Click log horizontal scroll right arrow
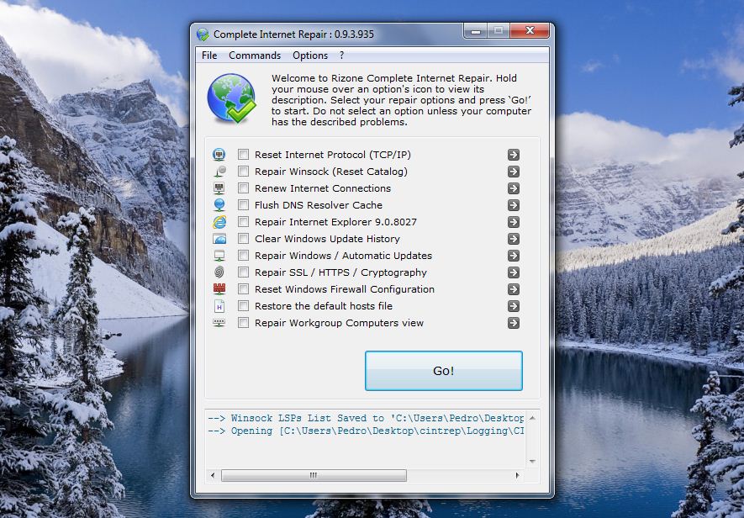Viewport: 744px width, 518px height. 517,475
